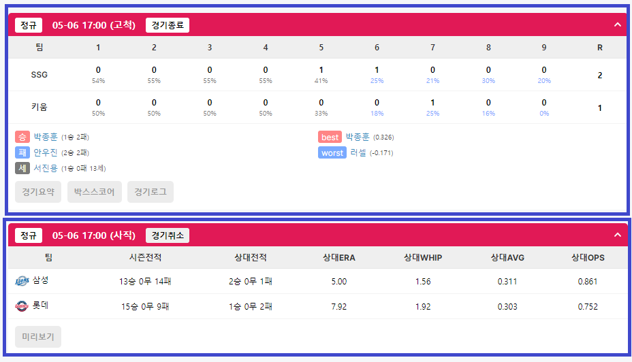Open losing pitcher 안우진 link
This screenshot has width=632, height=362.
coord(46,152)
